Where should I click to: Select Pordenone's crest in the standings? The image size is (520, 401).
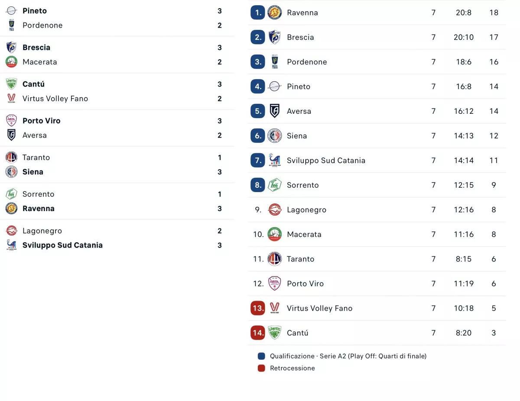click(275, 62)
